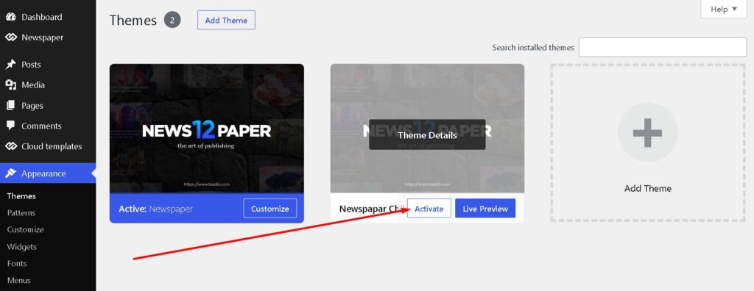Open the Customize submenu link

[x=26, y=229]
